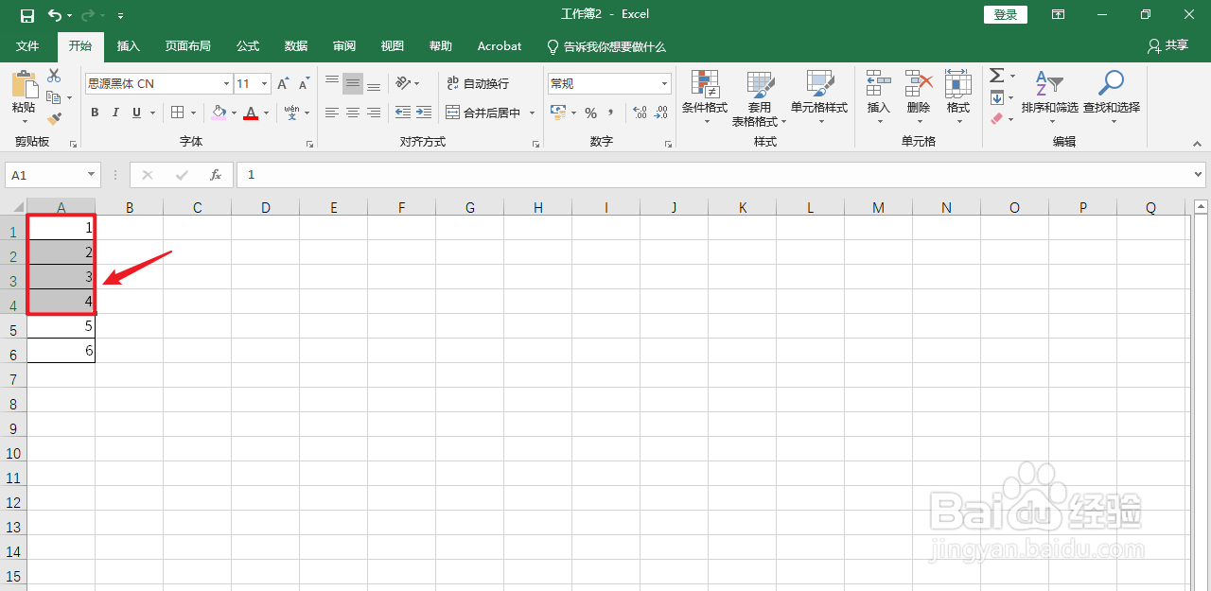Click 查找和选择 find and select button
Screen dimensions: 1211x591
pos(1112,97)
